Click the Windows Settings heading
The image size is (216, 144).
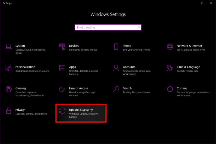click(x=108, y=14)
